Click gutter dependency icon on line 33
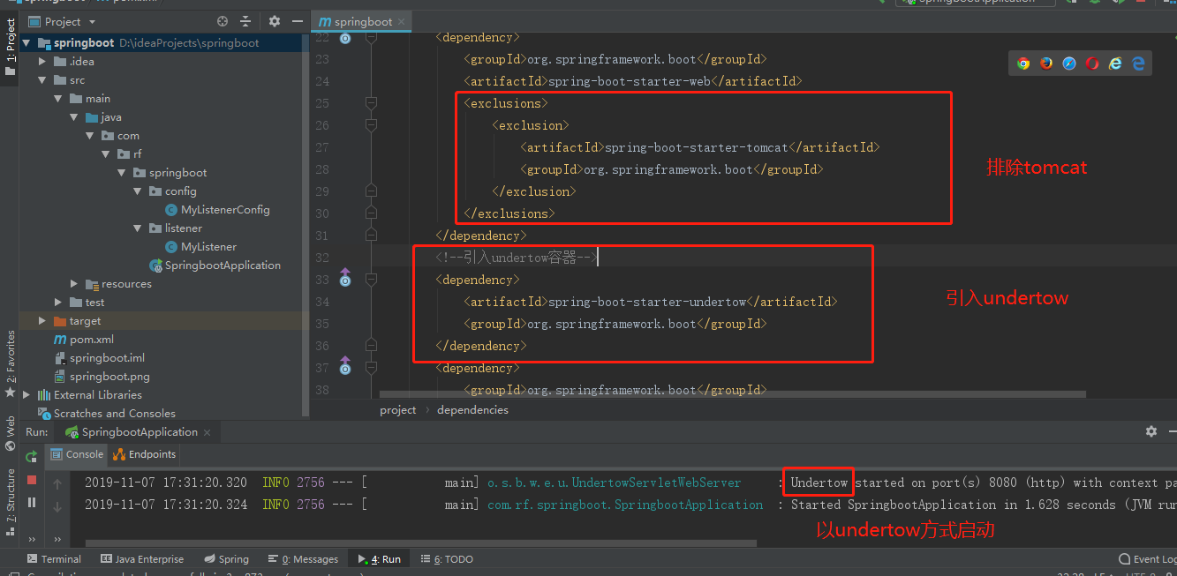This screenshot has width=1177, height=576. [x=345, y=278]
